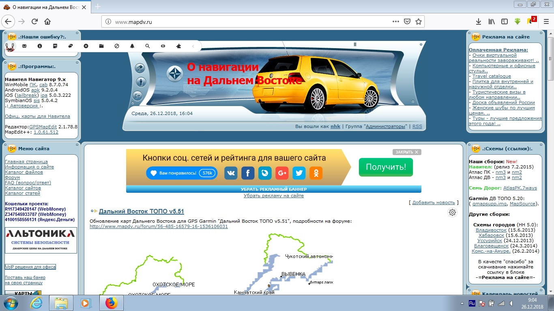The image size is (554, 311).
Task: Open the notification bell in admin bar
Action: pyautogui.click(x=132, y=46)
